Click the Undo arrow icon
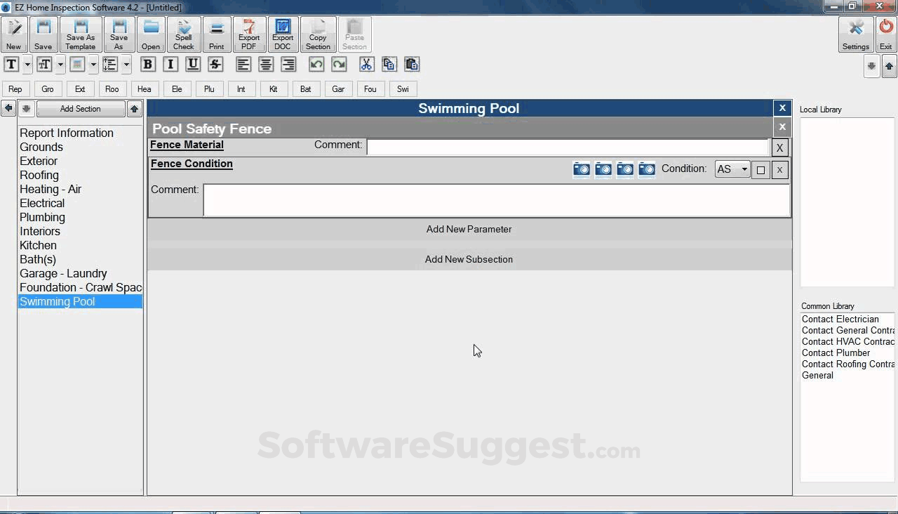This screenshot has height=514, width=898. [316, 64]
